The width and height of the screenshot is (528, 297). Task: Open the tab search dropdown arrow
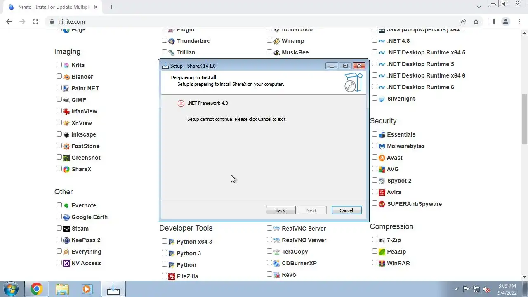click(x=479, y=7)
